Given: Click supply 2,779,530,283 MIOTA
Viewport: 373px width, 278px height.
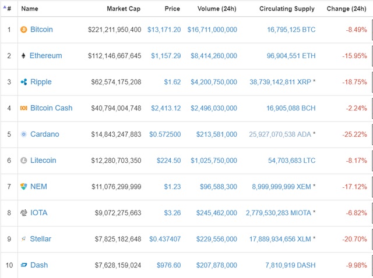Looking at the screenshot, I should (279, 213).
